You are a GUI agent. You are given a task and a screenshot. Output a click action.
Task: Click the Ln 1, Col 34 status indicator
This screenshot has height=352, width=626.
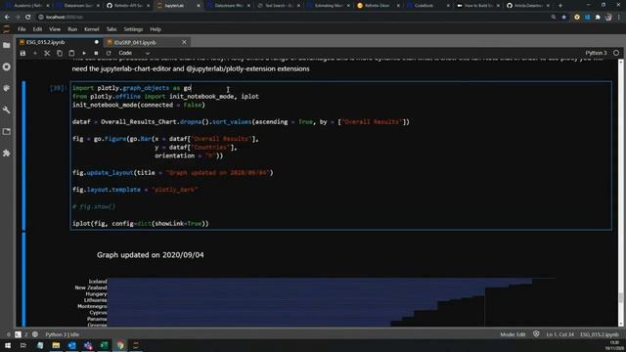559,334
